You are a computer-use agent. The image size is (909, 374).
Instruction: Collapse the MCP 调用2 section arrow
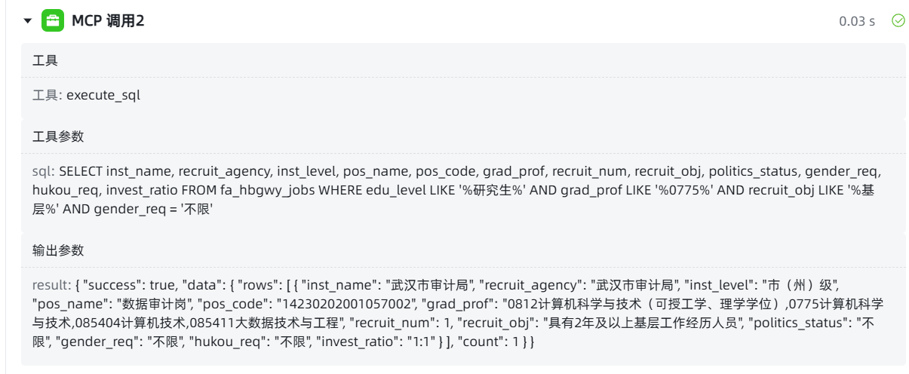[x=29, y=21]
